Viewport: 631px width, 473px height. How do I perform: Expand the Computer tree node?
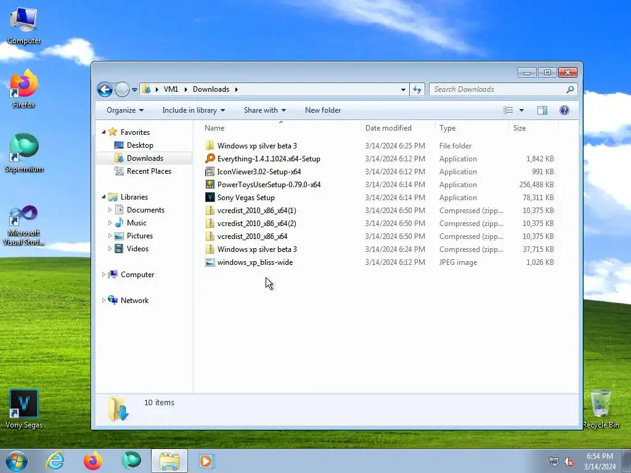coord(104,274)
